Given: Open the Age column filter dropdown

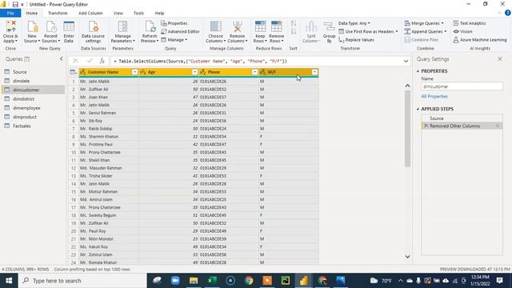Looking at the screenshot, I should pos(194,72).
